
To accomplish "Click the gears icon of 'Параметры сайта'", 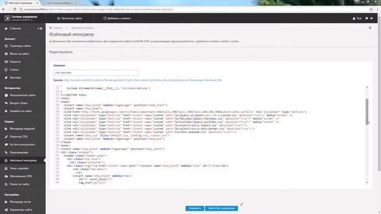I will (x=6, y=210).
